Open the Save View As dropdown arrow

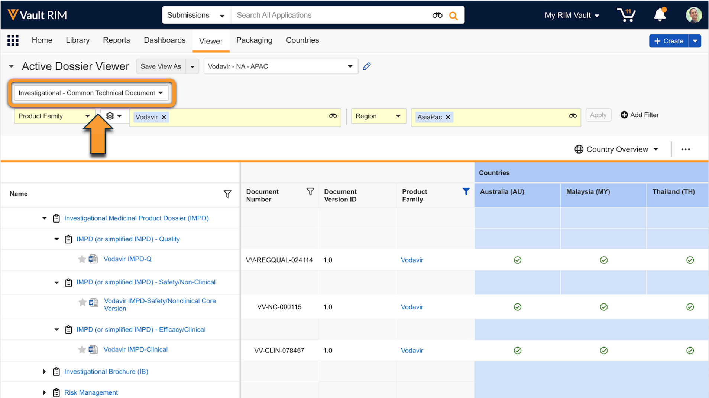click(x=192, y=67)
